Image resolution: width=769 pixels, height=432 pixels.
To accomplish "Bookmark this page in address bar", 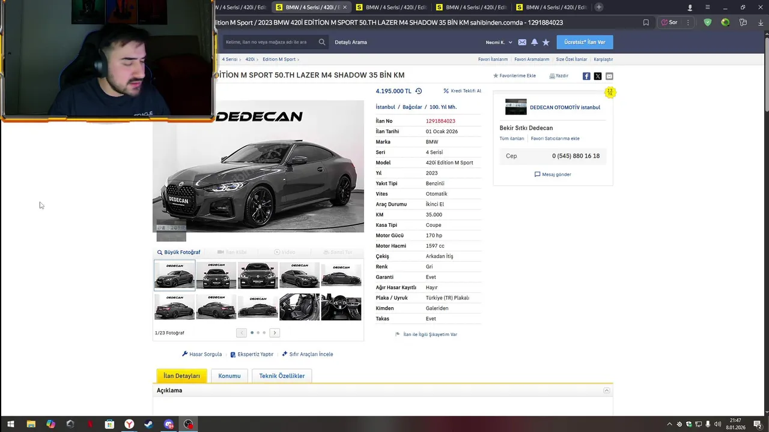I will point(646,22).
